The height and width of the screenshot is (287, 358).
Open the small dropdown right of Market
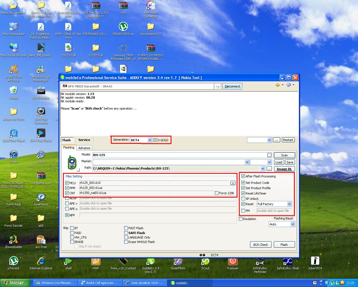pos(269,162)
